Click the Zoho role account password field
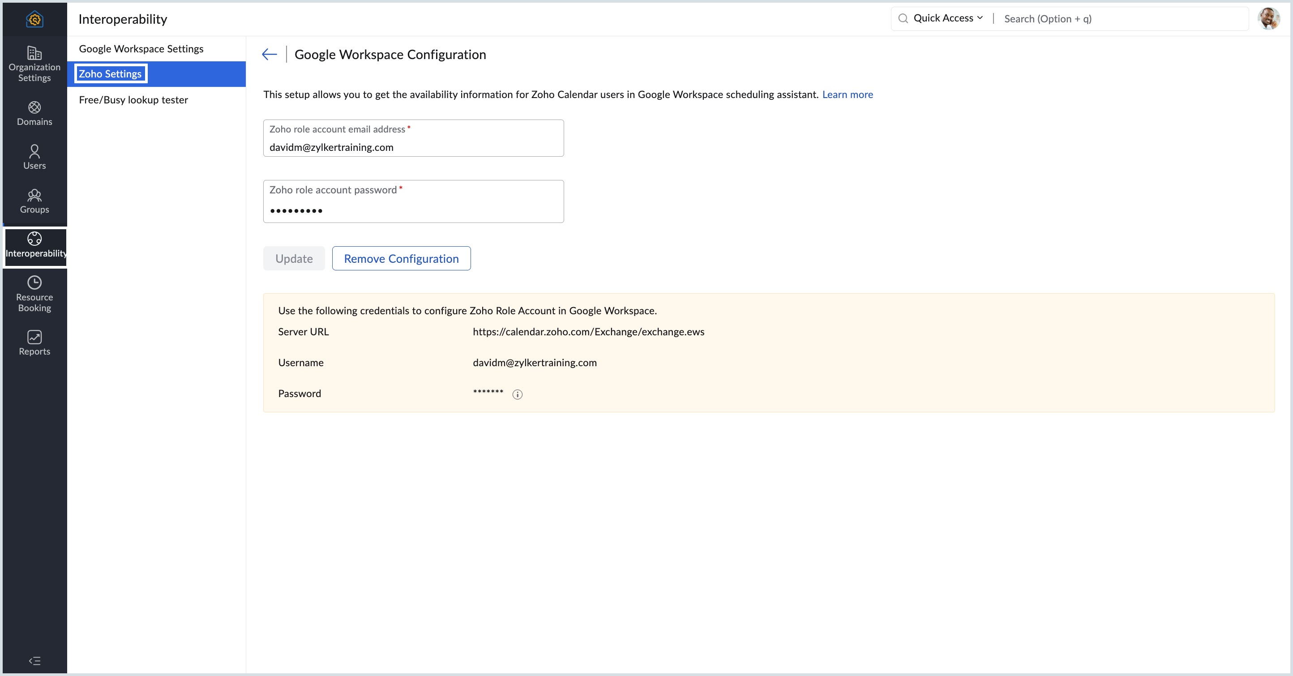Screen dimensions: 1293x676 pyautogui.click(x=414, y=201)
